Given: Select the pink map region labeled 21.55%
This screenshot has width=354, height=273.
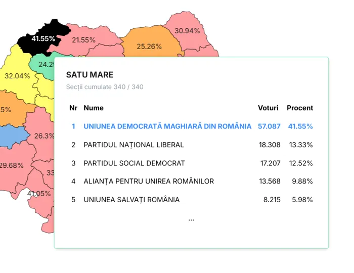Looking at the screenshot, I should 83,40.
